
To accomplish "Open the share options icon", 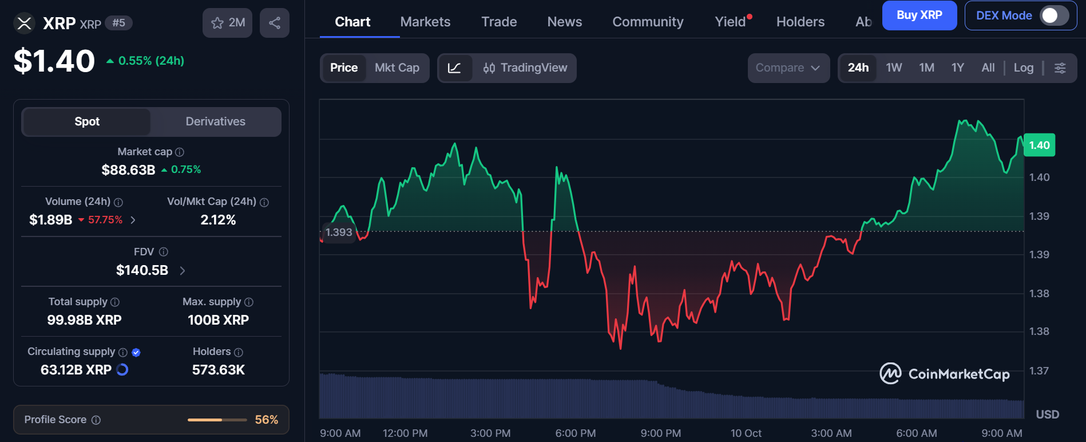I will pos(275,23).
